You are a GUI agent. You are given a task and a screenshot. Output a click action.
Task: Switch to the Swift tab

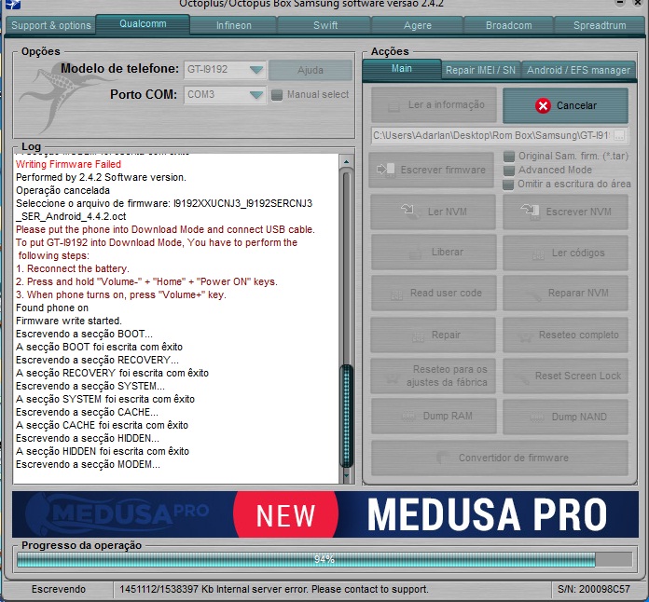(x=324, y=25)
